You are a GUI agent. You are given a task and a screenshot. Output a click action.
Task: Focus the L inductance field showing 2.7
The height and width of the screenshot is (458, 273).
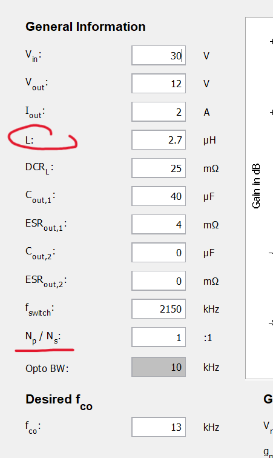[159, 140]
